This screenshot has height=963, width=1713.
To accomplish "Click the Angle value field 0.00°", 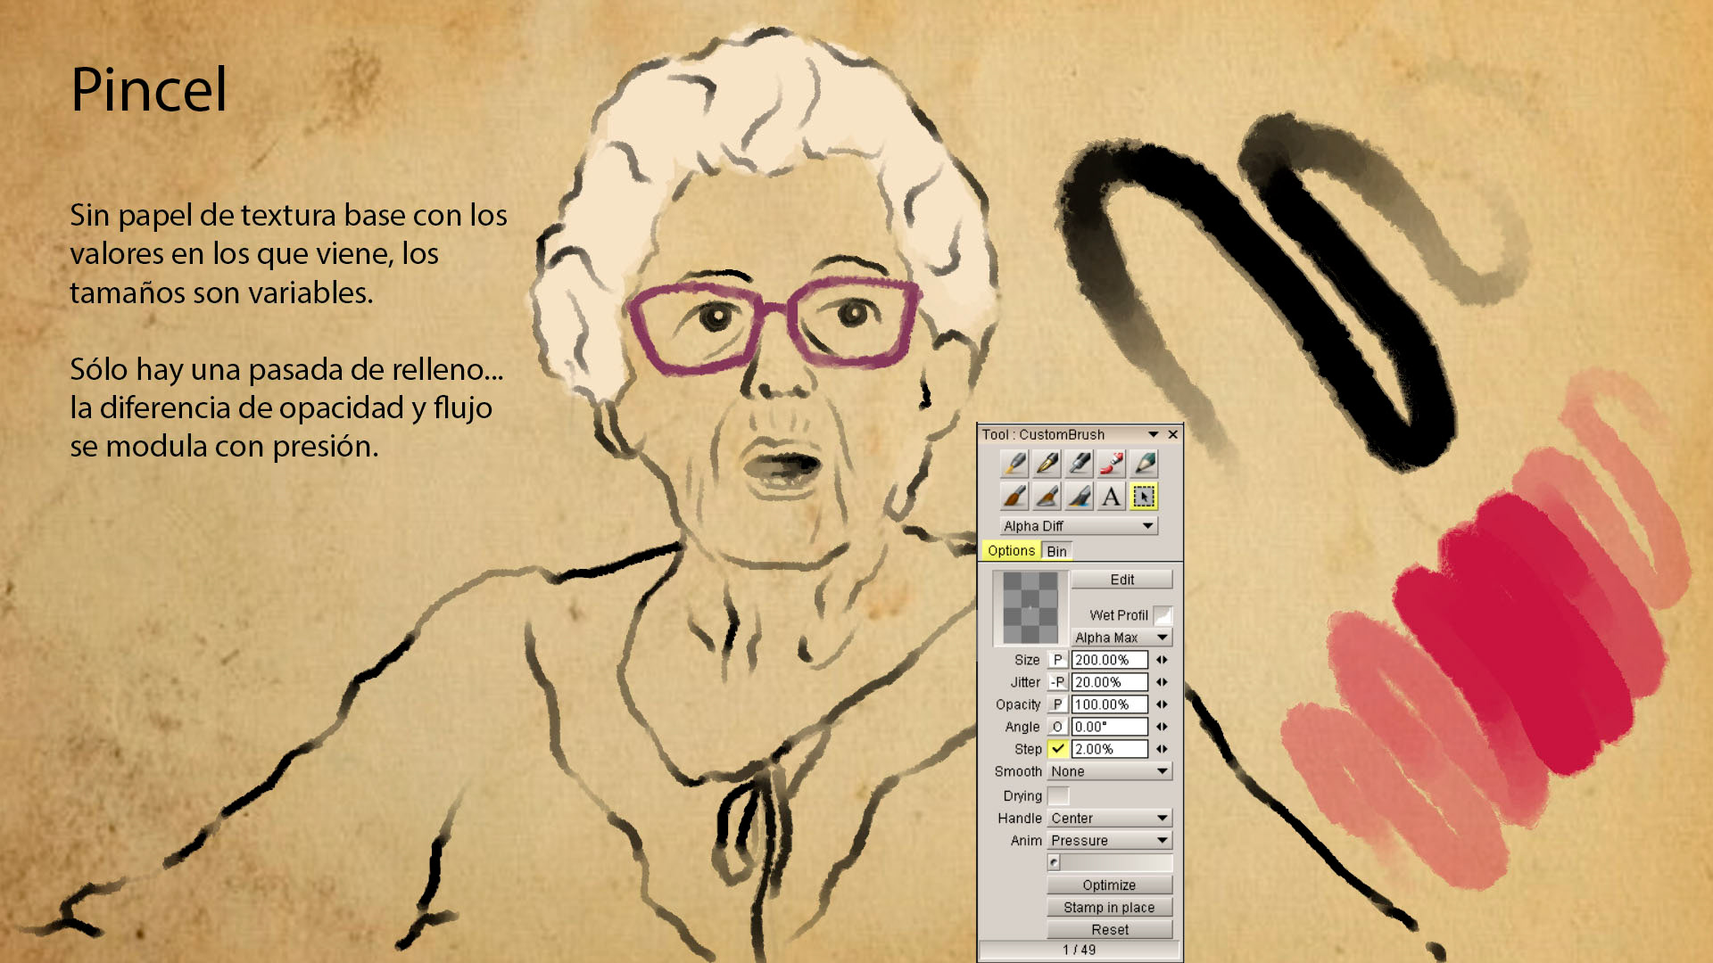I will tap(1109, 727).
